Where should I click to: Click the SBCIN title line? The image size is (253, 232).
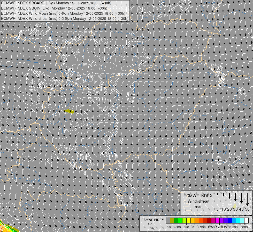[x=54, y=8]
